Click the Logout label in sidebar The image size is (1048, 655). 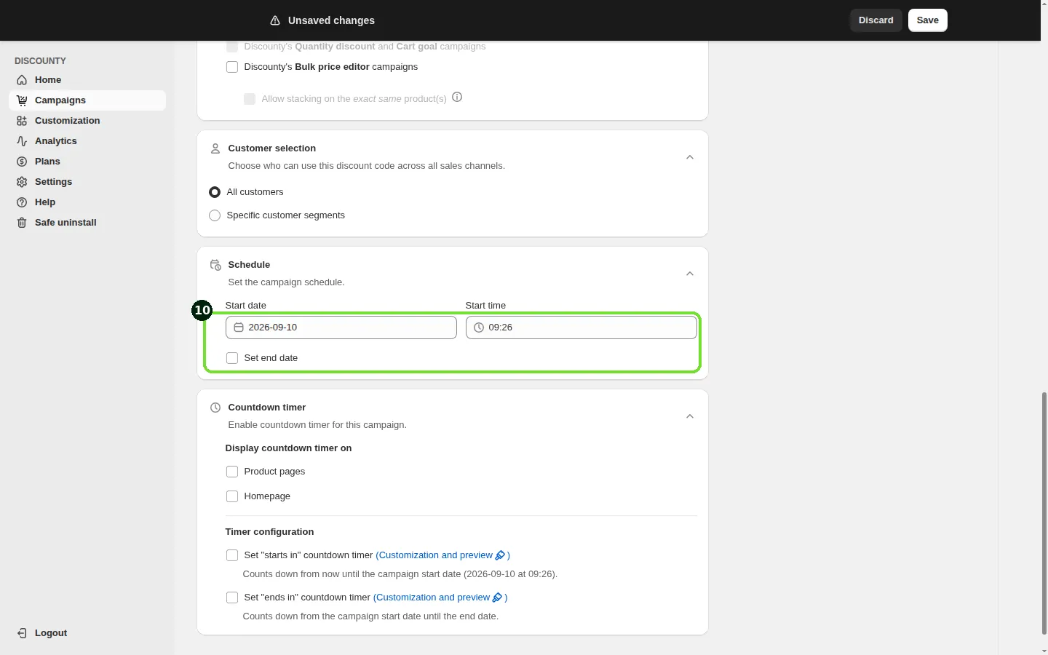pyautogui.click(x=51, y=633)
